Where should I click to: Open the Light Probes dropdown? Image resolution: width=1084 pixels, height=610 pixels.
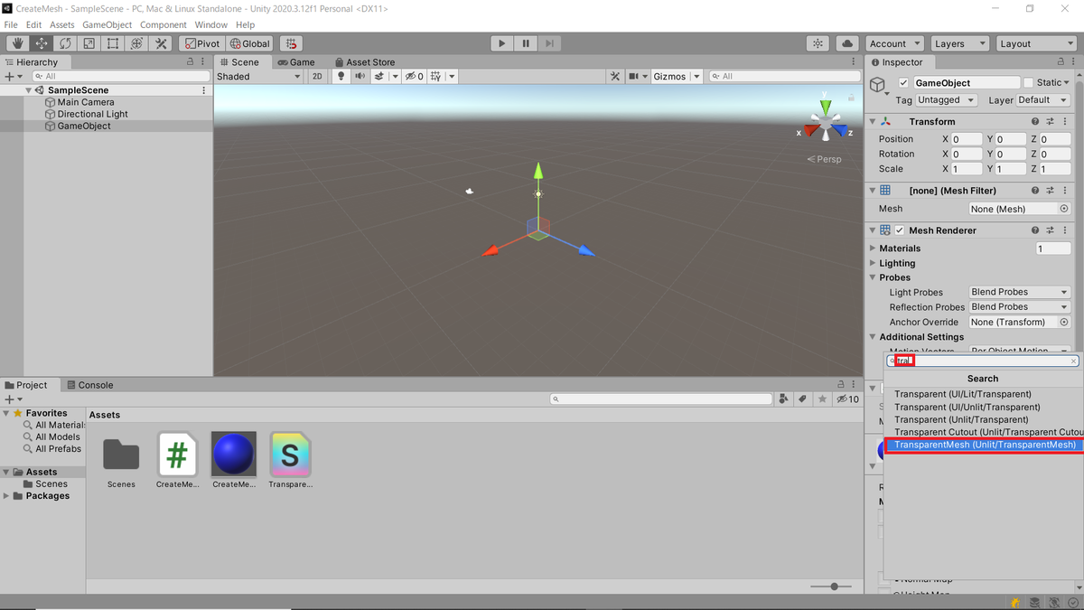point(1019,292)
